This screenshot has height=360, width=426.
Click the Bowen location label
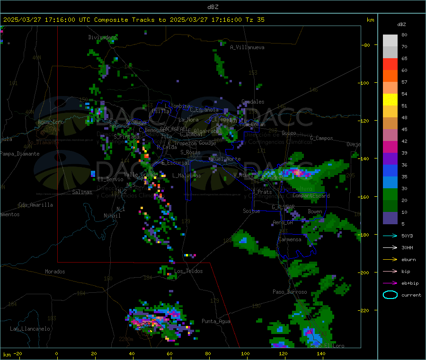315,211
